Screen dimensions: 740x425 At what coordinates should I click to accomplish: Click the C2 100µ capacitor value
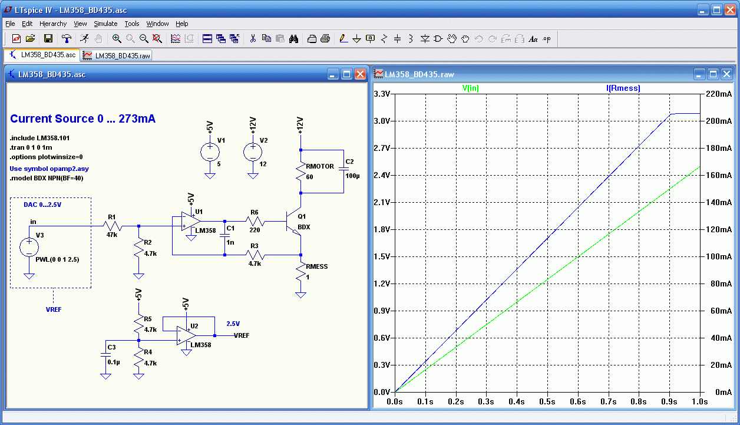click(x=351, y=176)
